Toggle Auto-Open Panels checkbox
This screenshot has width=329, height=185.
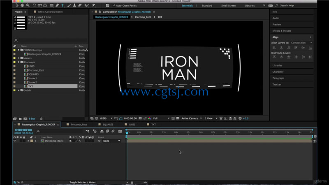tap(114, 5)
